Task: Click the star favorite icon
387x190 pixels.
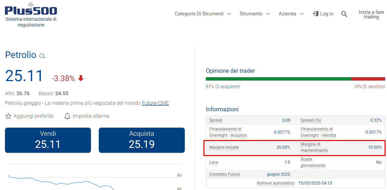Action: click(x=8, y=116)
